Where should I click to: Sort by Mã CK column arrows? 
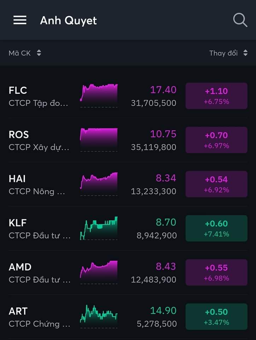pyautogui.click(x=39, y=53)
